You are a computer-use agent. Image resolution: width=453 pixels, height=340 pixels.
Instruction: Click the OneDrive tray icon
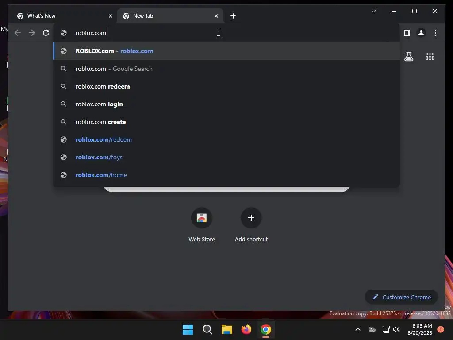pos(372,329)
